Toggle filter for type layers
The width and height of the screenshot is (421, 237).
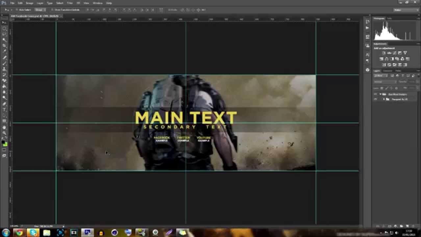coord(403,76)
